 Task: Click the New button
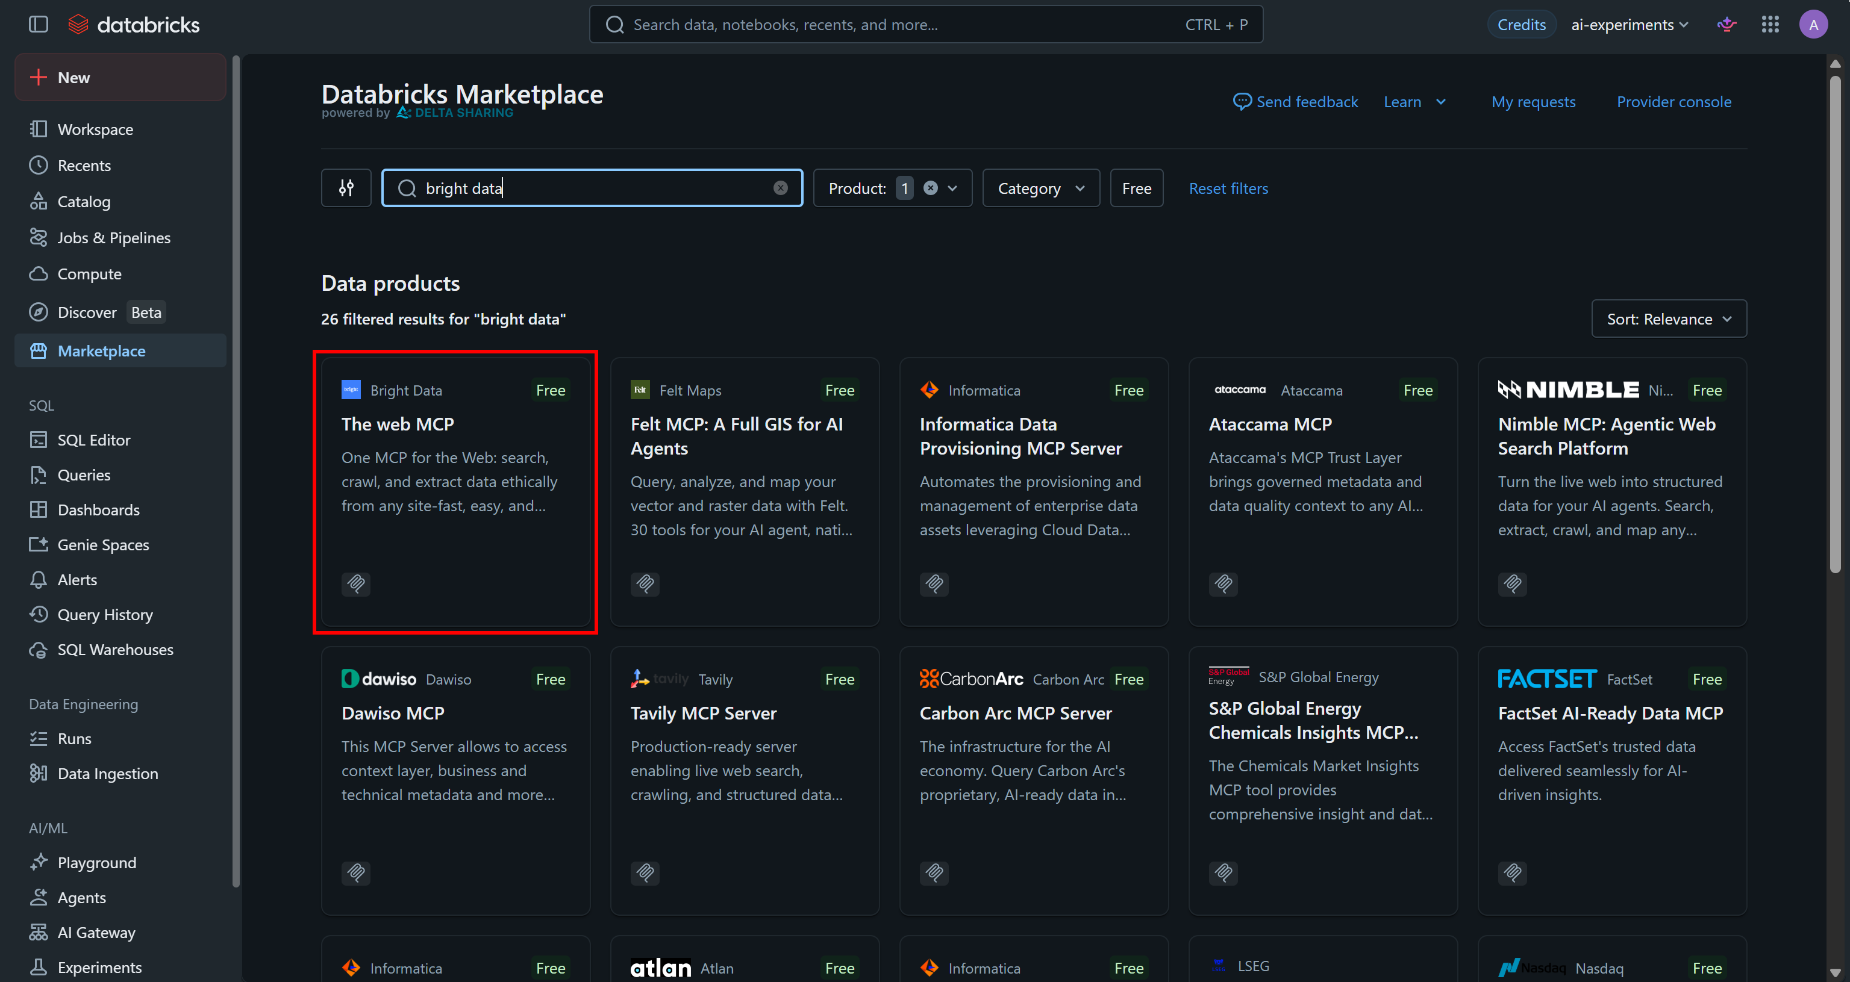(120, 78)
